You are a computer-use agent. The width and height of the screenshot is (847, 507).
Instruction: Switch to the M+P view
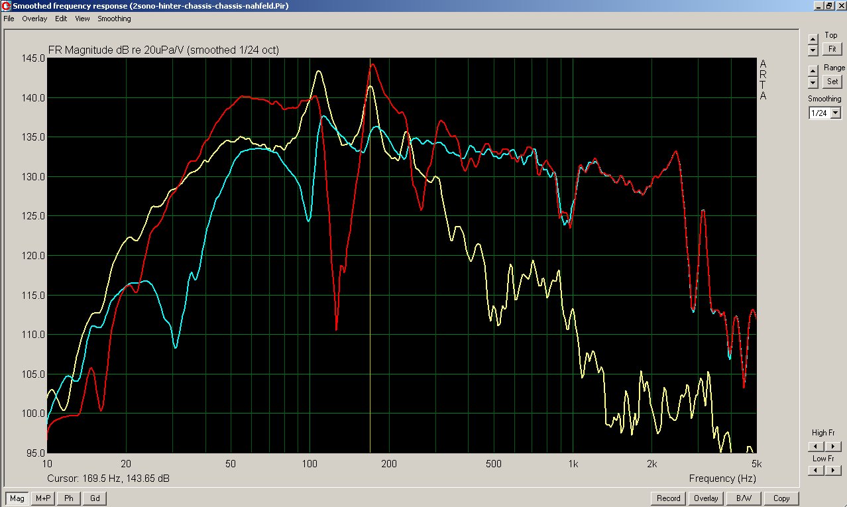click(43, 498)
